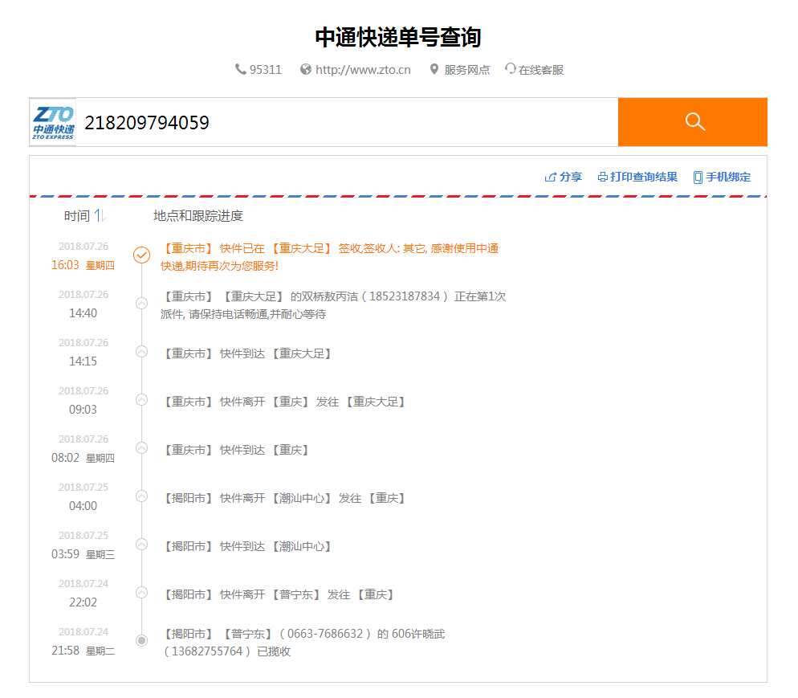Click the 03:59 星期三 timestamp
The width and height of the screenshot is (798, 698).
83,554
